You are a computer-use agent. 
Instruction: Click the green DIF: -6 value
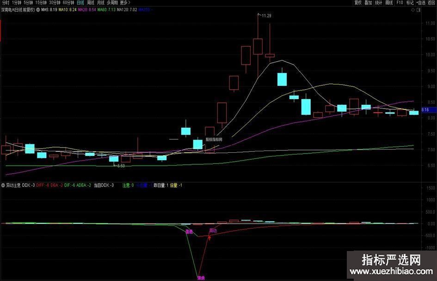coord(70,185)
